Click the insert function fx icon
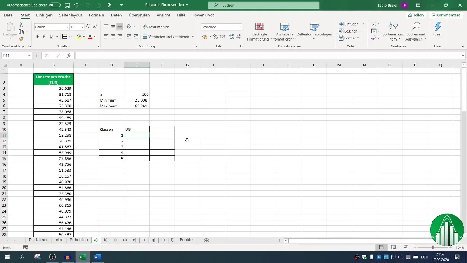The width and height of the screenshot is (467, 263). tap(69, 56)
